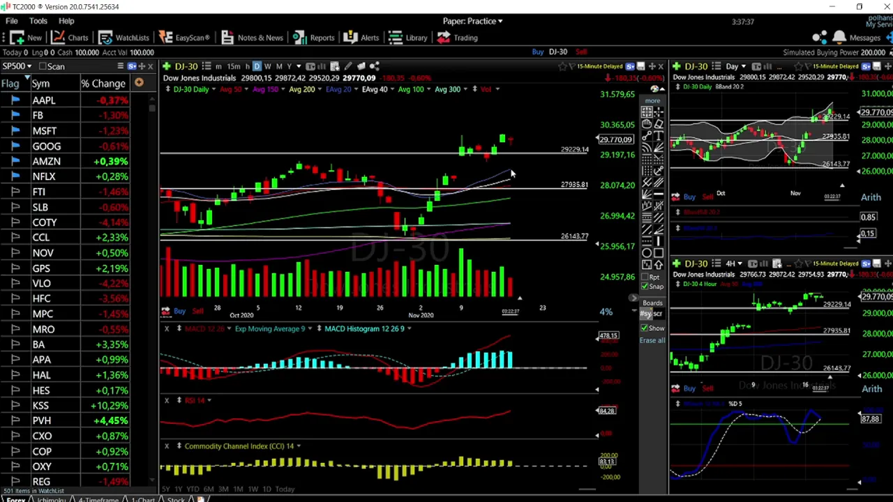This screenshot has width=893, height=502.
Task: Select the circle shape drawing tool
Action: pos(647,252)
